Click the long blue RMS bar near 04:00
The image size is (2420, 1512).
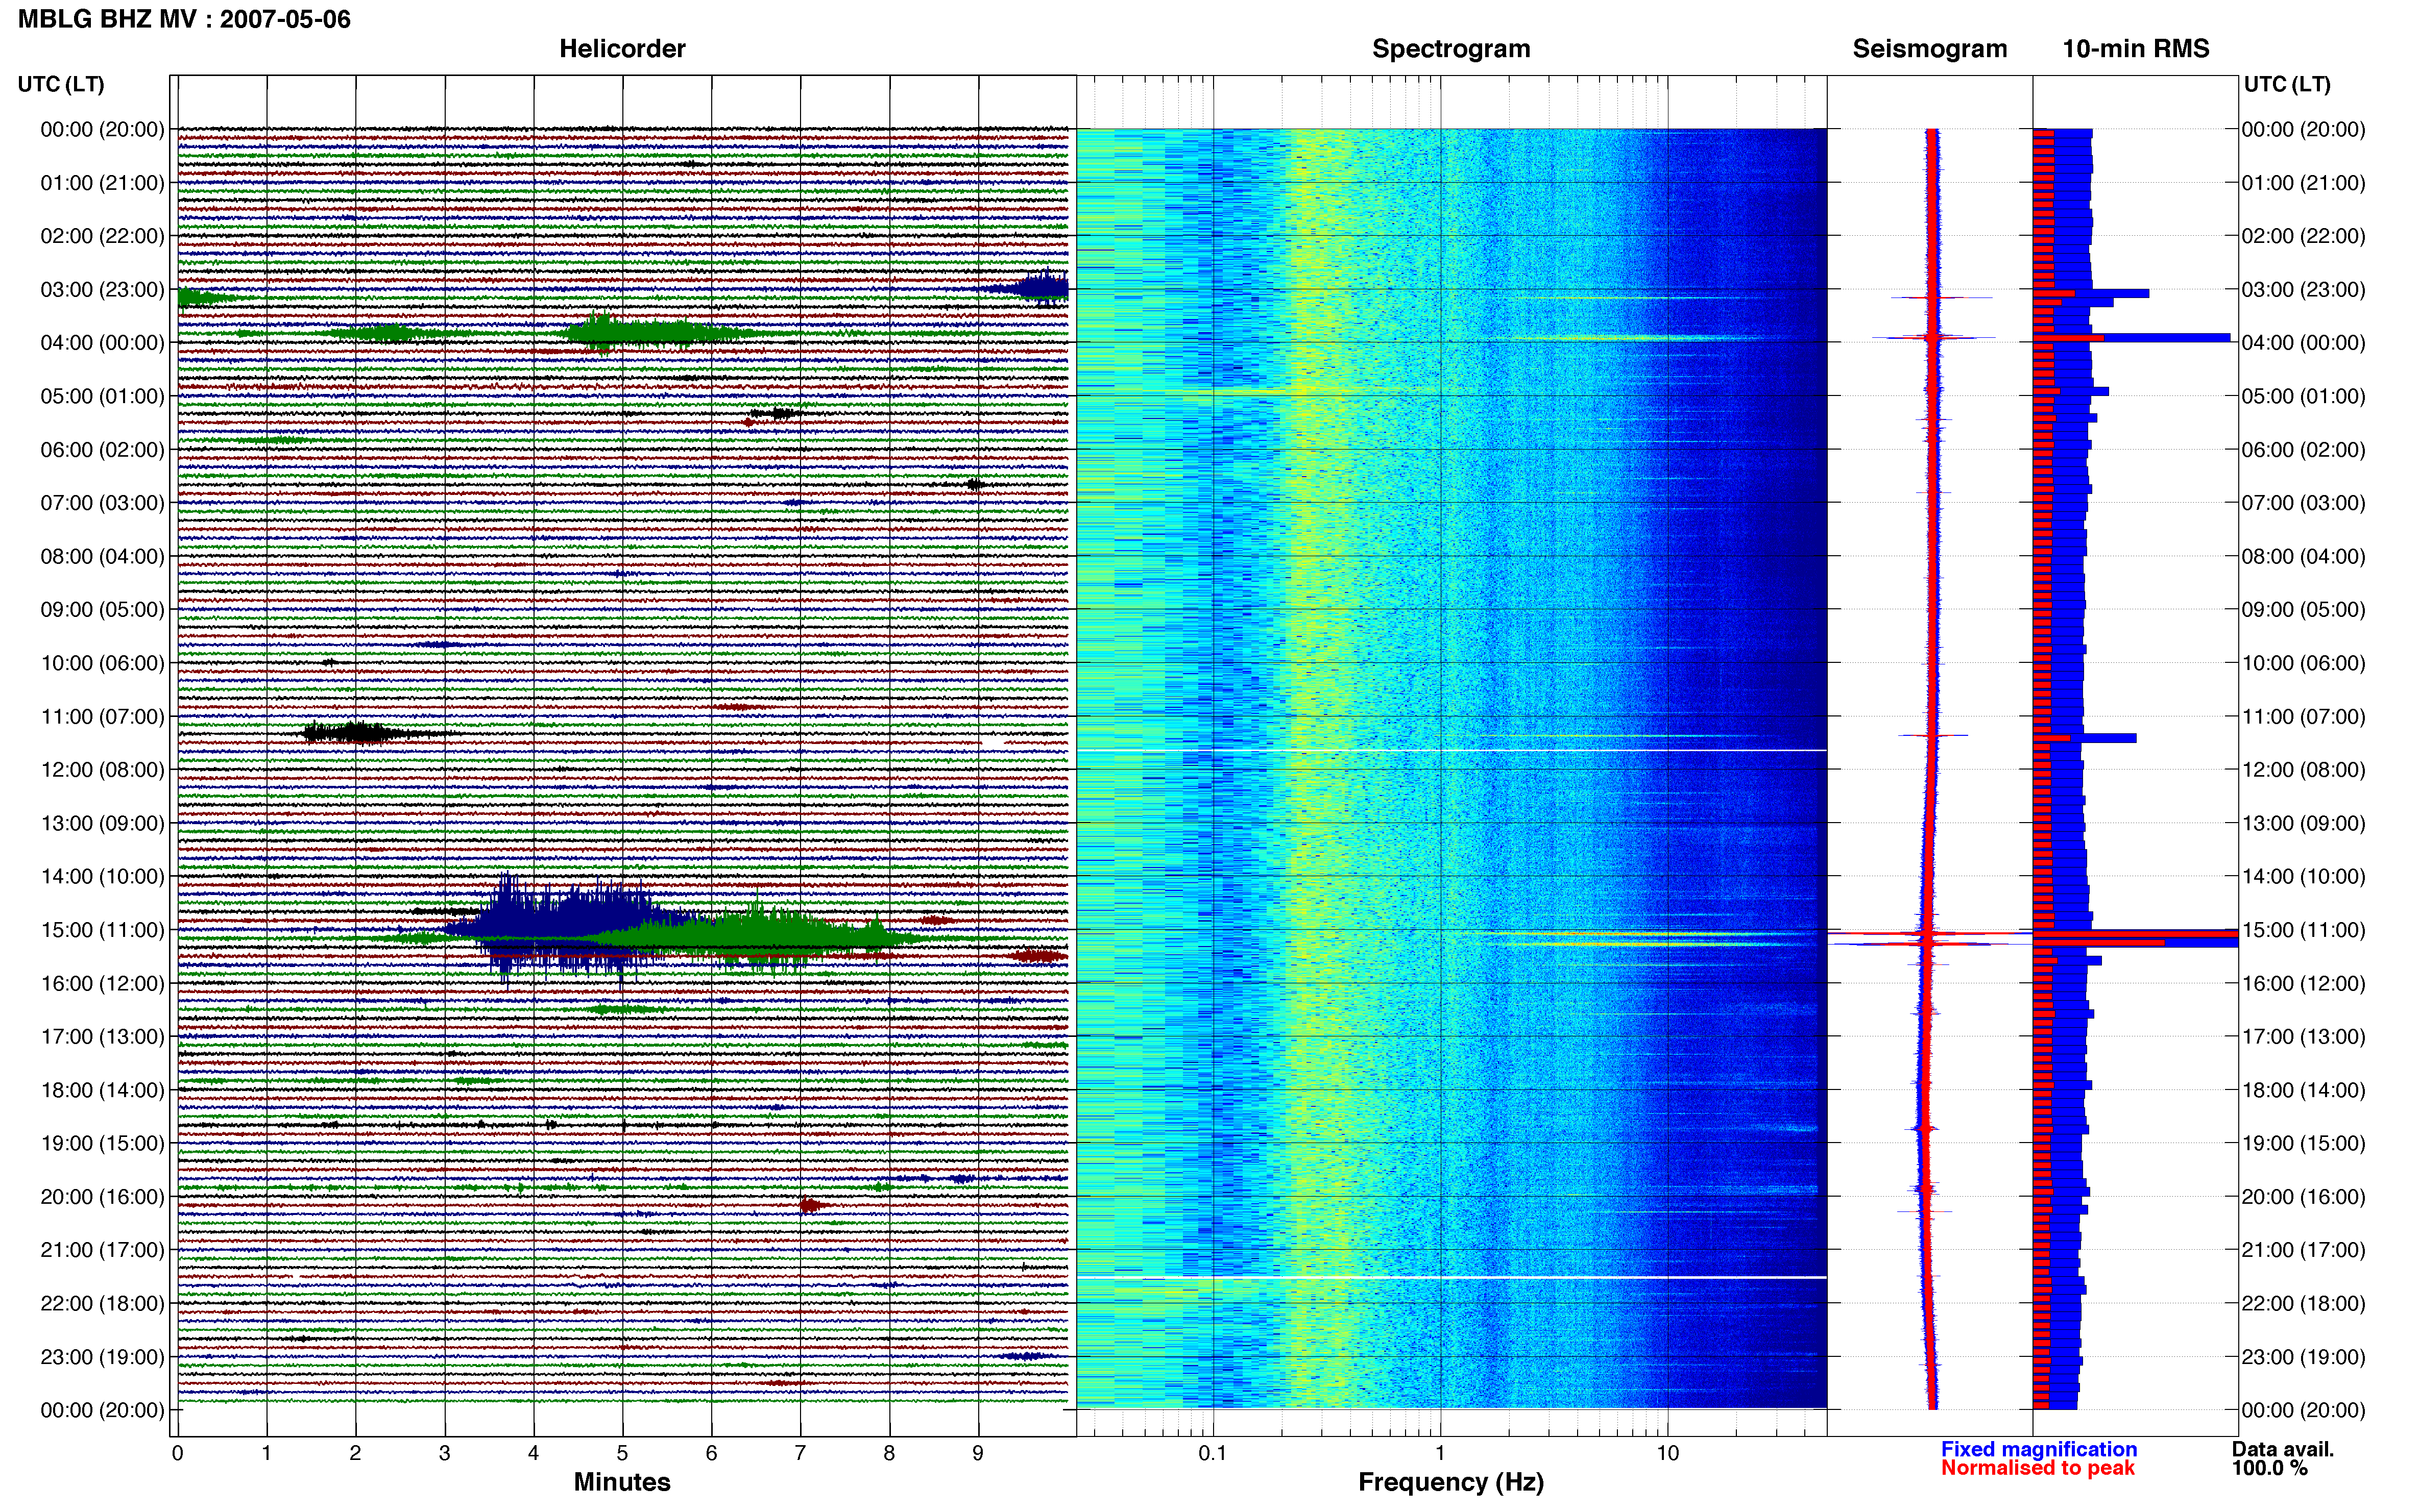pos(2132,338)
